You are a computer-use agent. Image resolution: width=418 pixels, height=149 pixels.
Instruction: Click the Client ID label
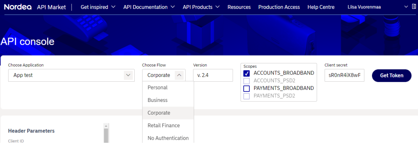point(16,141)
